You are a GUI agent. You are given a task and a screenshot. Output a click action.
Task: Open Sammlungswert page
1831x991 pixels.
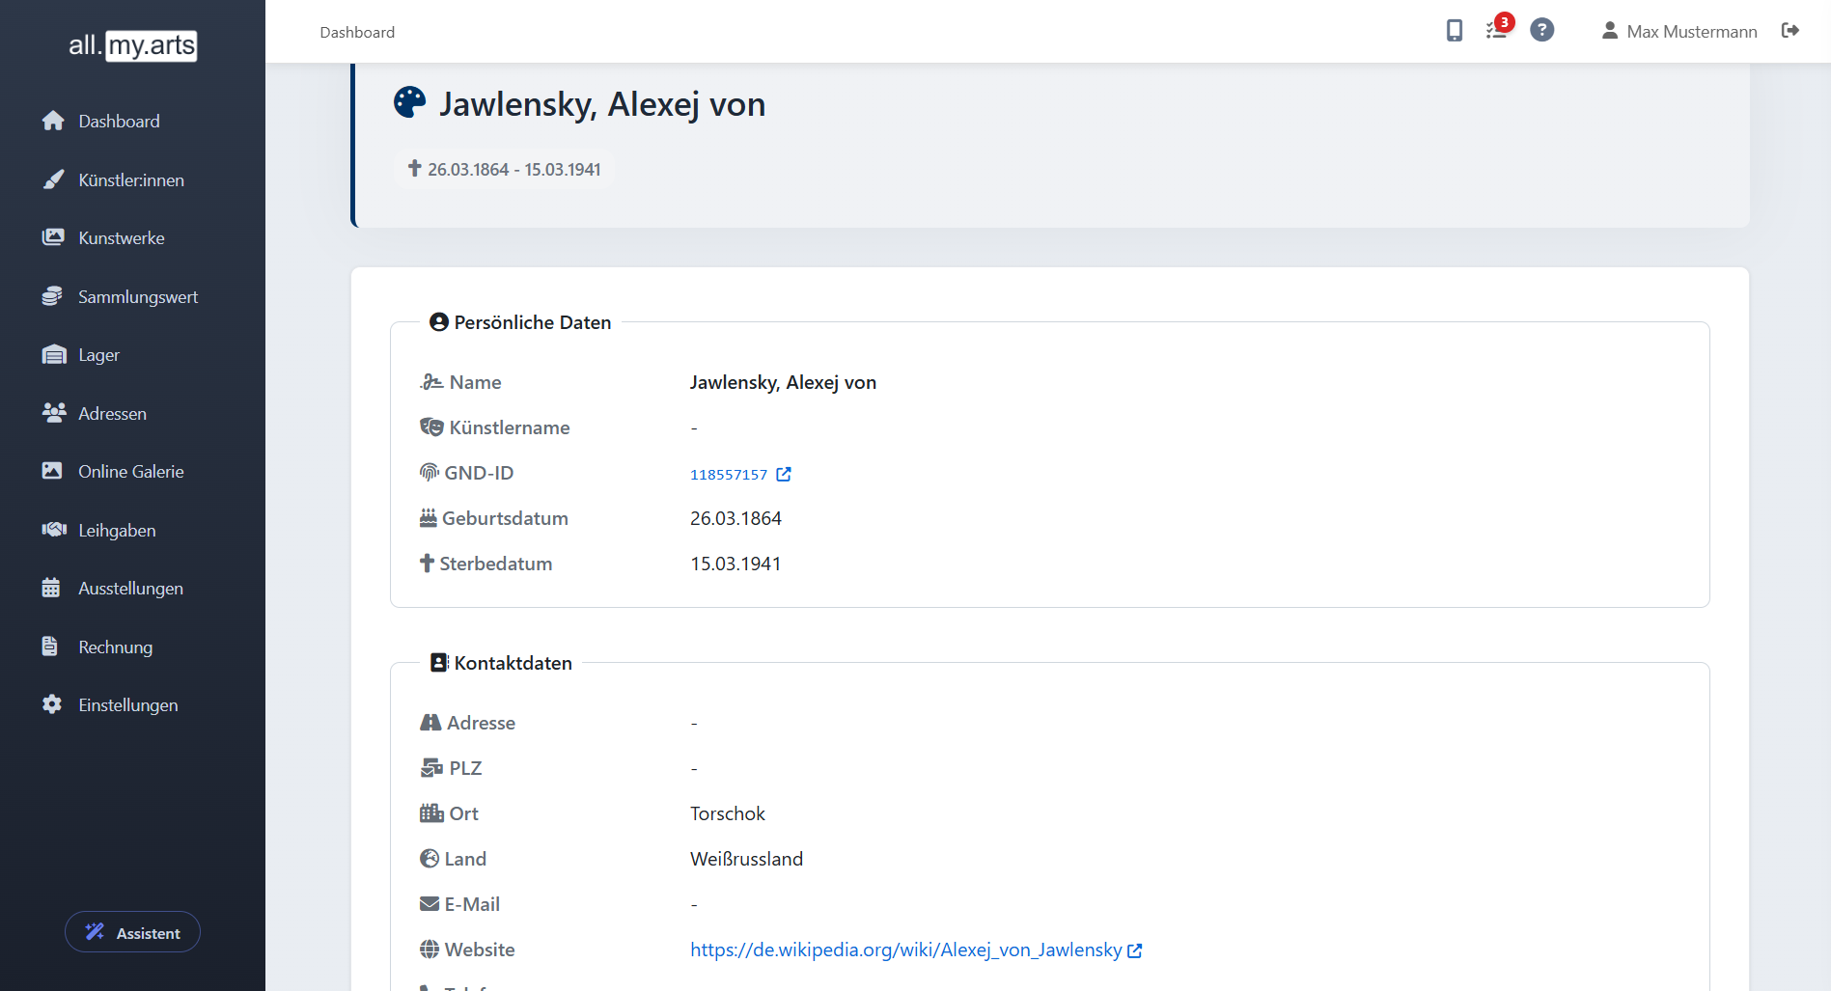tap(138, 297)
